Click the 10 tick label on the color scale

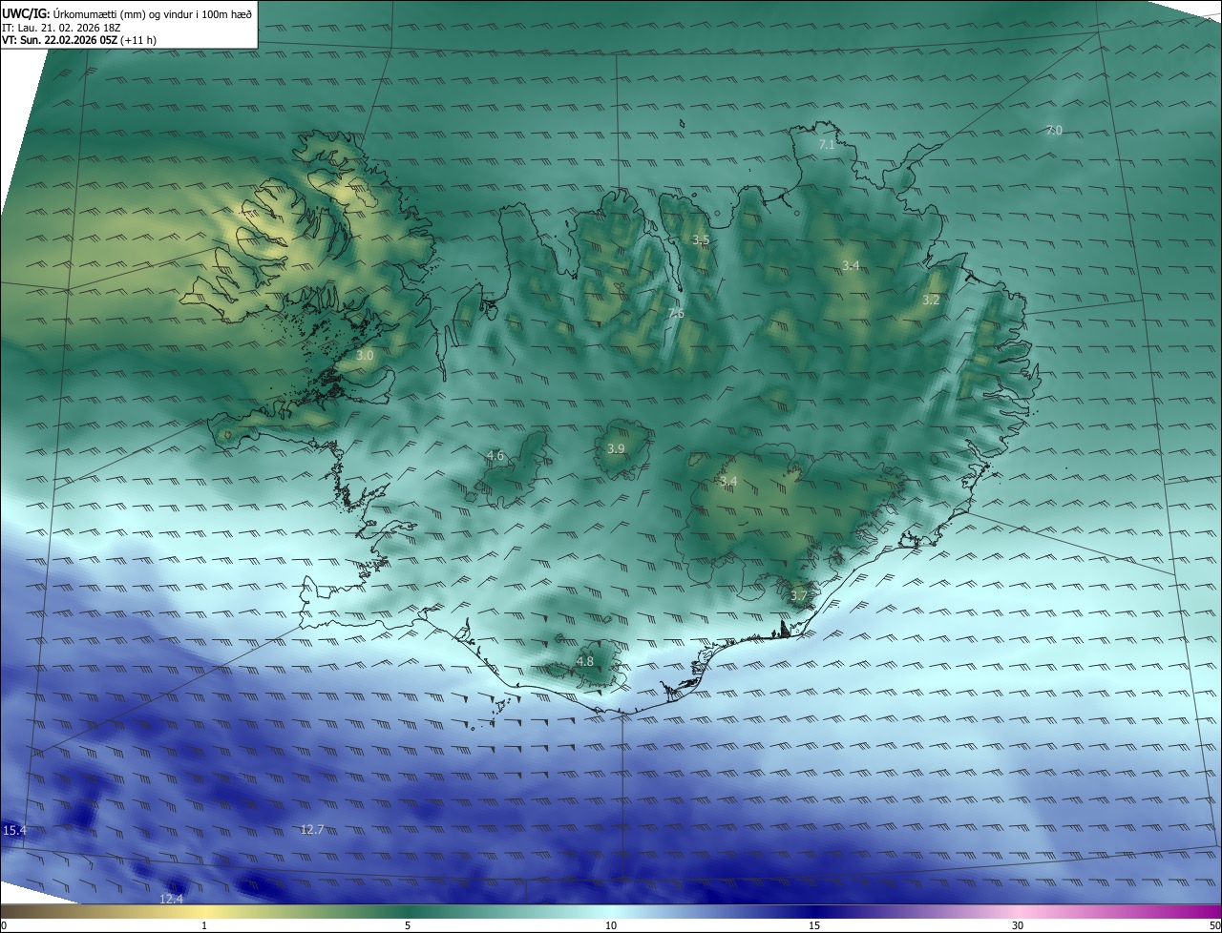coord(611,925)
